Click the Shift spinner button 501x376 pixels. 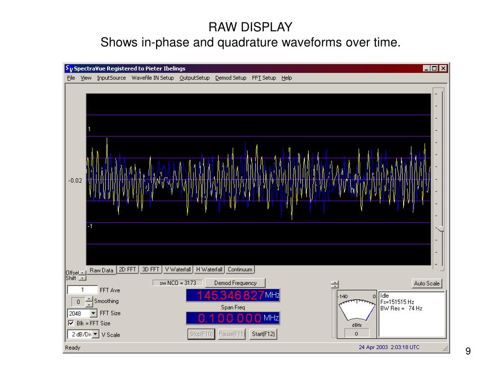point(82,278)
